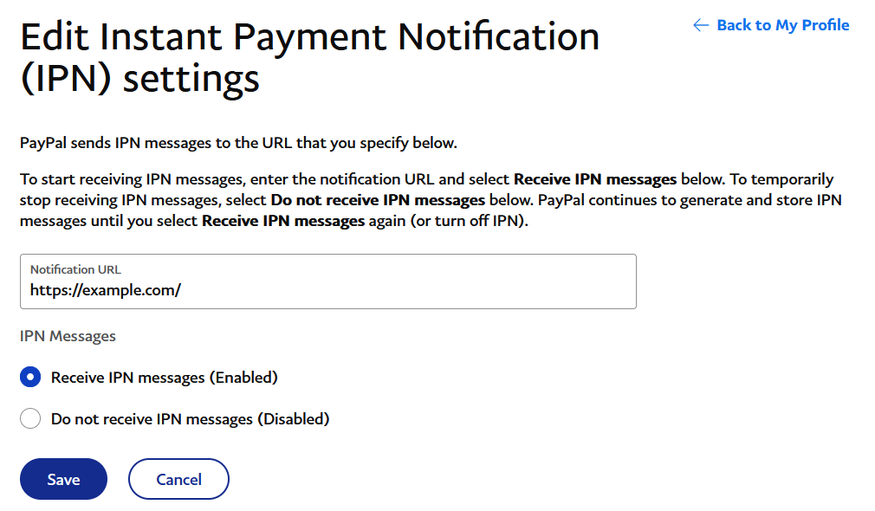Choose the Enabled option under IPN Messages
875x511 pixels.
click(x=30, y=377)
